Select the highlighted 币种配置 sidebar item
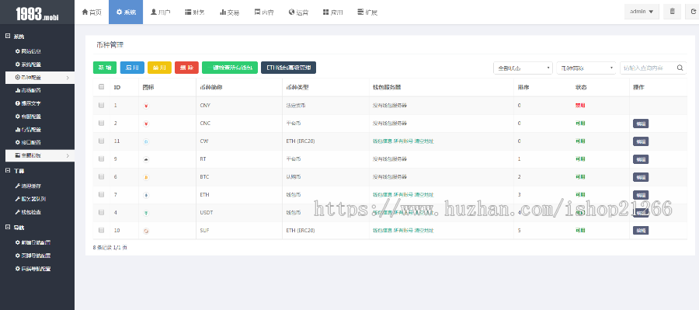Image resolution: width=699 pixels, height=310 pixels. [40, 77]
